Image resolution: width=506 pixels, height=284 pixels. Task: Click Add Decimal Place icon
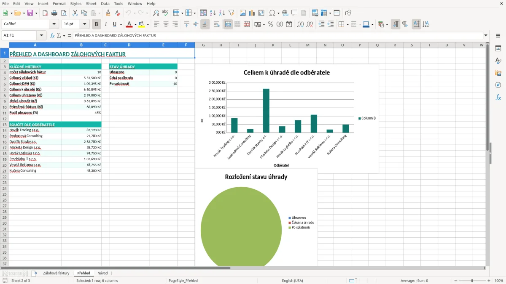click(301, 24)
